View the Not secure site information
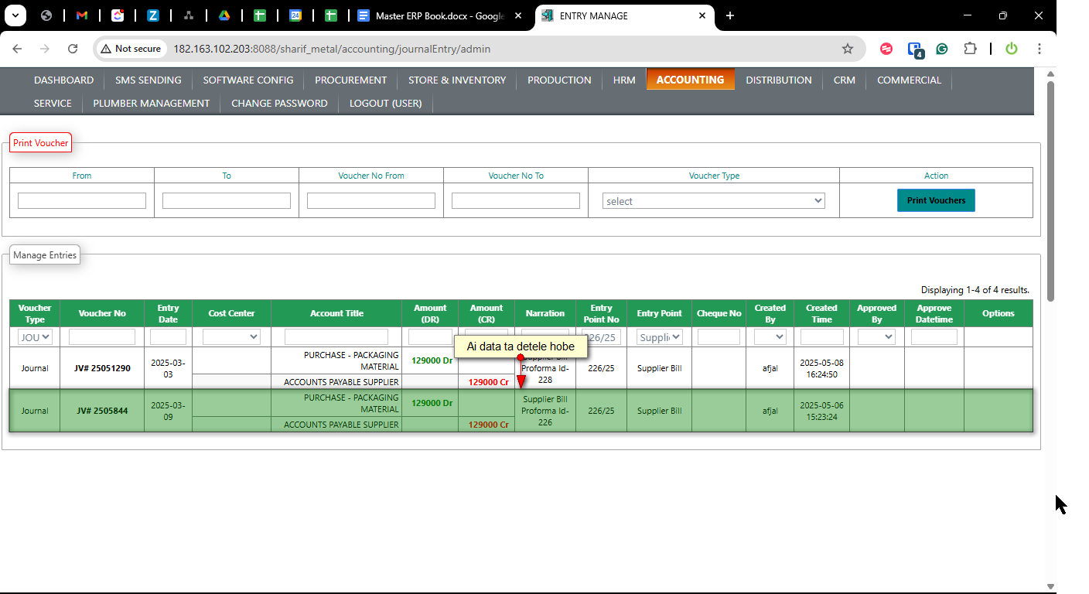This screenshot has width=1089, height=594. (131, 49)
